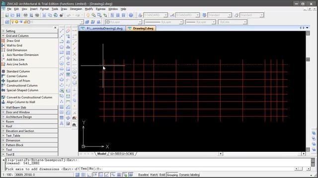Screen dimensions: 318x178
Task: Toggle Ortho mode in status bar
Action: click(89, 175)
